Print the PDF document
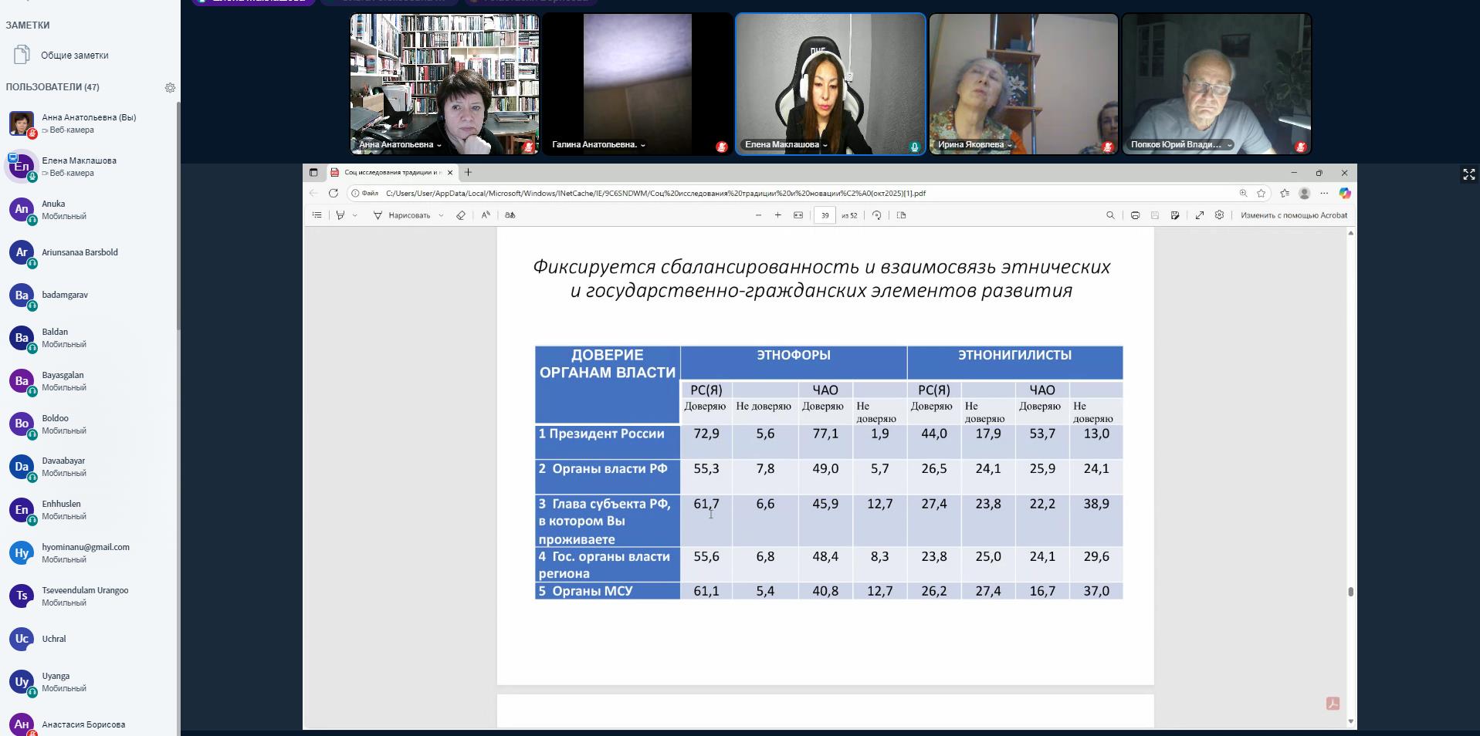Screen dimensions: 1480x736 pyautogui.click(x=1135, y=215)
